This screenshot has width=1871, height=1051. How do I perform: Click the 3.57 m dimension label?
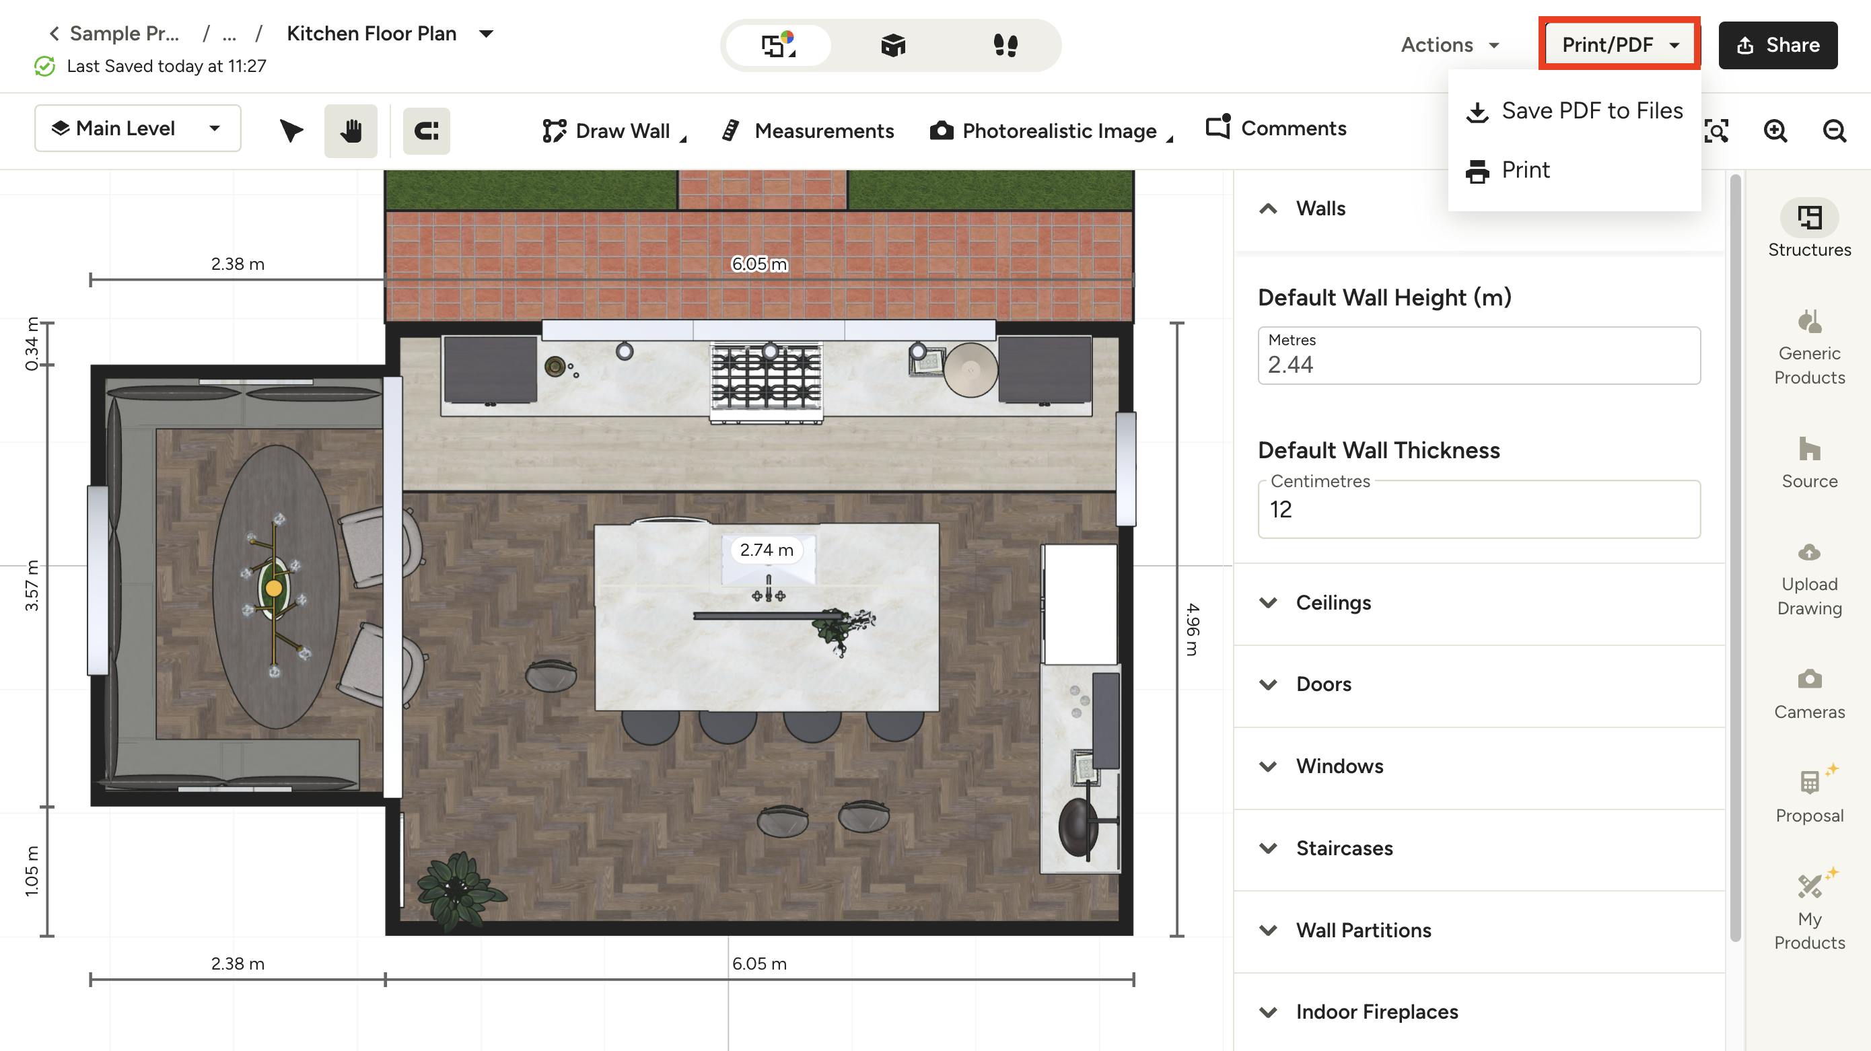31,585
